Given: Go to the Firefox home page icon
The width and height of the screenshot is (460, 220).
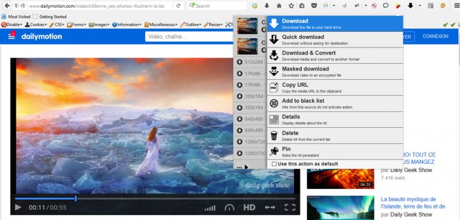Looking at the screenshot, I should (279, 5).
